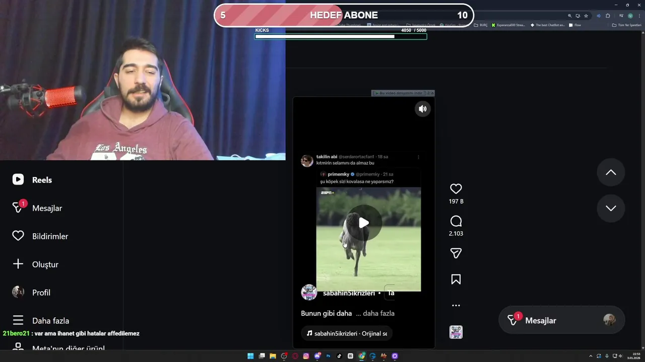Open the sabahin5ikrizleri Orijinal ses audio
645x362 pixels.
[347, 333]
